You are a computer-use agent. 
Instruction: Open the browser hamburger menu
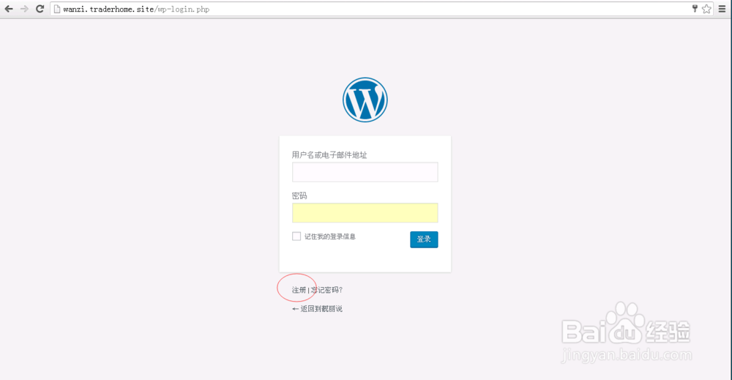722,9
